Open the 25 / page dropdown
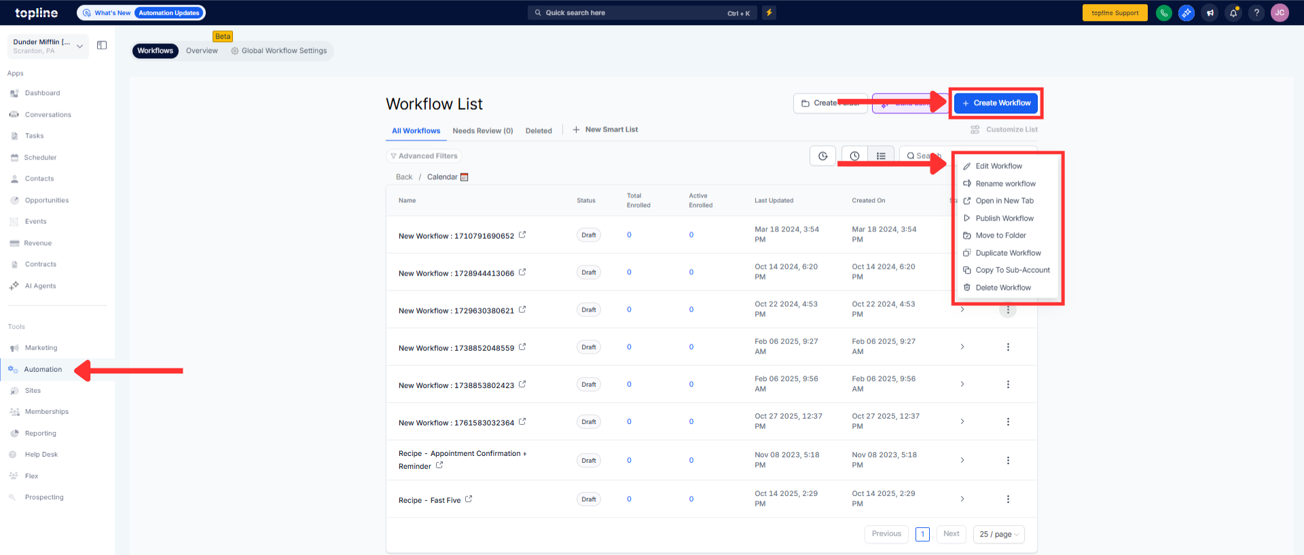 [998, 535]
